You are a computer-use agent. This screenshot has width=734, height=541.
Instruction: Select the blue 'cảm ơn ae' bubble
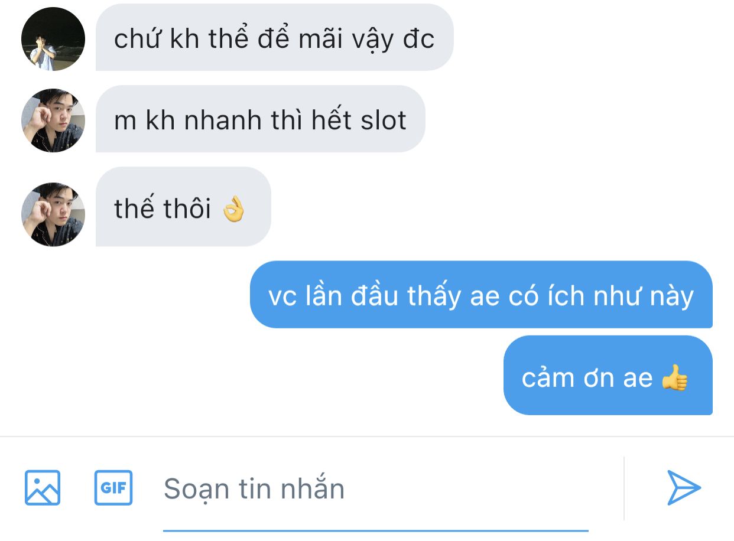[x=608, y=376]
